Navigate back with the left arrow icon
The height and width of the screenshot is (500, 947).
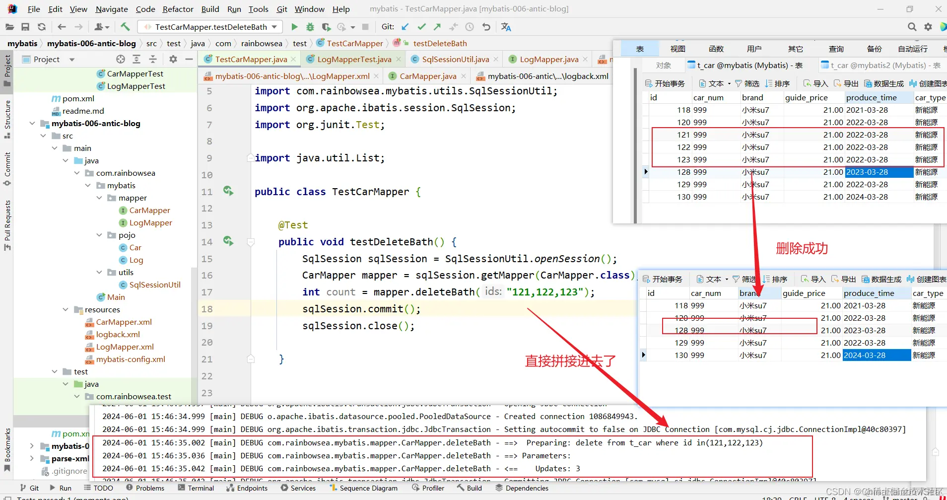62,27
